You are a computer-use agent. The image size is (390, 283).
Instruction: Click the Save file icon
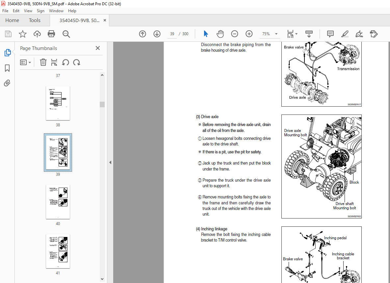[x=8, y=34]
